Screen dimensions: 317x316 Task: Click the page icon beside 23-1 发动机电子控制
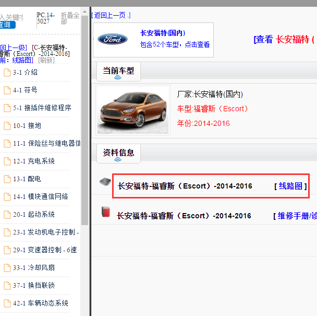coord(7,232)
